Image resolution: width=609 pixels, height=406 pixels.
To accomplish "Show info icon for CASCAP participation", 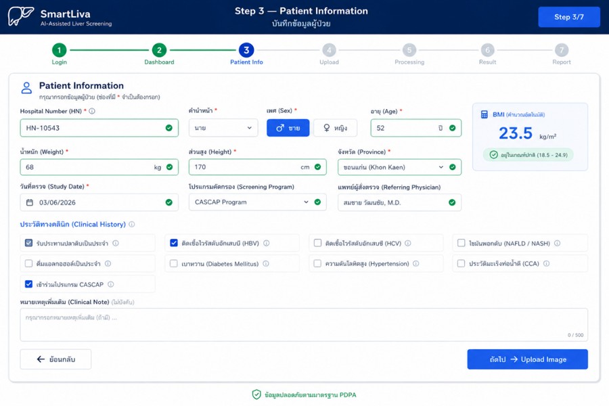I will click(111, 284).
